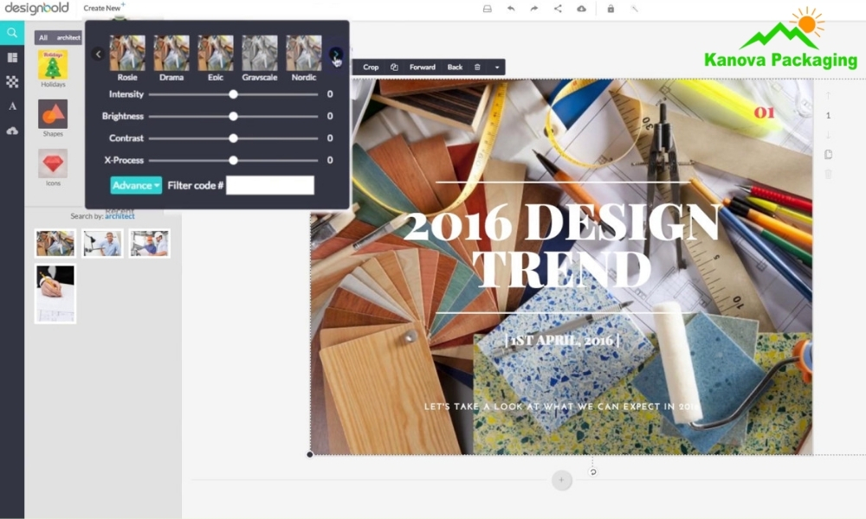This screenshot has height=519, width=866.
Task: Open the layouts grid icon in sidebar
Action: coord(12,57)
